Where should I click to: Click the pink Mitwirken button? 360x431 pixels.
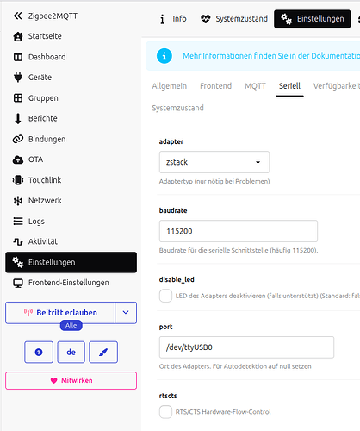pos(71,380)
